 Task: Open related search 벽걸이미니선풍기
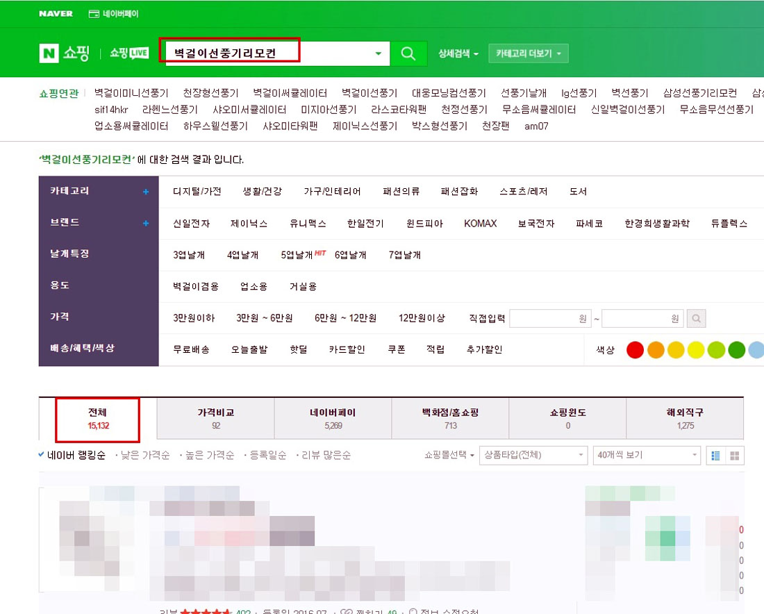tap(131, 93)
